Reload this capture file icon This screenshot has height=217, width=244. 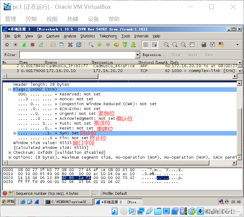pos(79,45)
